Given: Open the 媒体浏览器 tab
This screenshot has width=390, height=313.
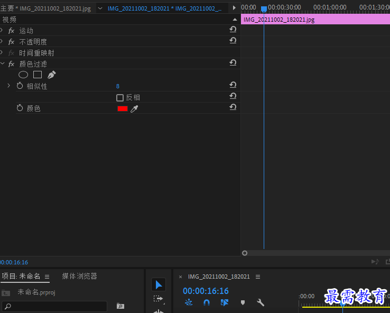Looking at the screenshot, I should tap(79, 276).
